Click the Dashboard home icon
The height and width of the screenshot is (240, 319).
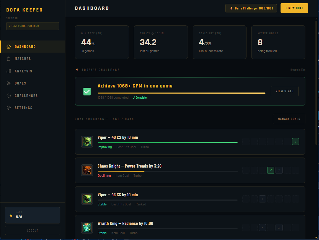coord(9,46)
